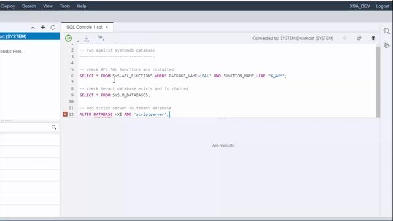Open the Deploy menu

(x=8, y=6)
